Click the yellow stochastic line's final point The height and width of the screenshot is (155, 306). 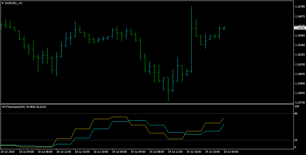pyautogui.click(x=224, y=118)
